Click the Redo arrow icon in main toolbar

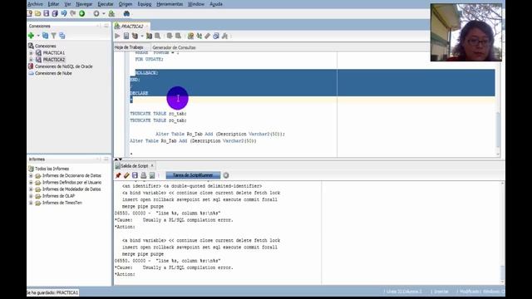[x=73, y=13]
